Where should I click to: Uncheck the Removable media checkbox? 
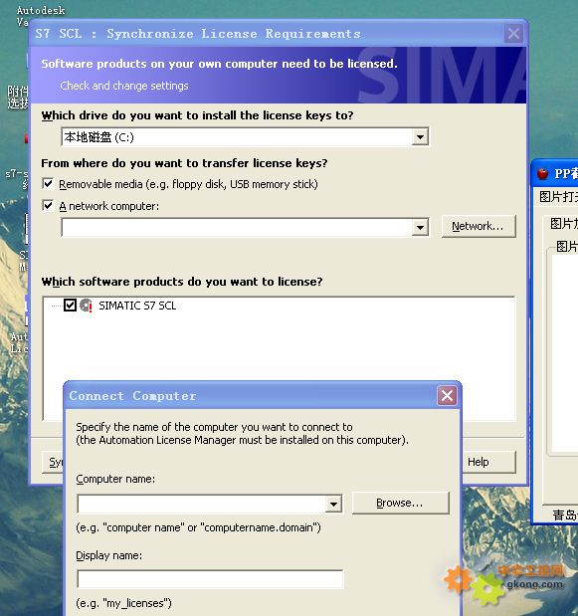pos(48,183)
